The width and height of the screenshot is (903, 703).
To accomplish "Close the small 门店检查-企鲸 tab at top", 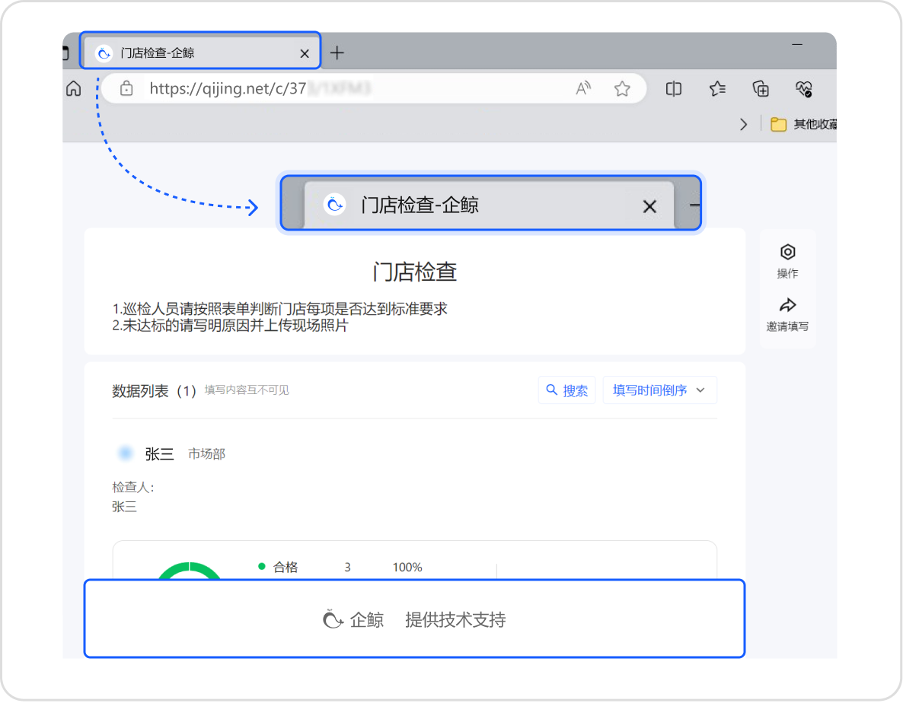I will pos(305,53).
